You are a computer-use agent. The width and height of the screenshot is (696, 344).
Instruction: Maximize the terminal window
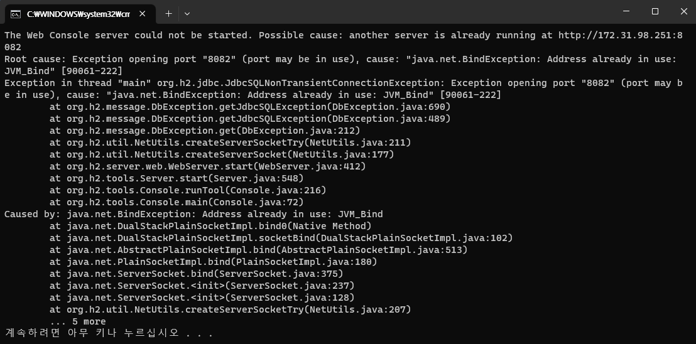tap(655, 11)
